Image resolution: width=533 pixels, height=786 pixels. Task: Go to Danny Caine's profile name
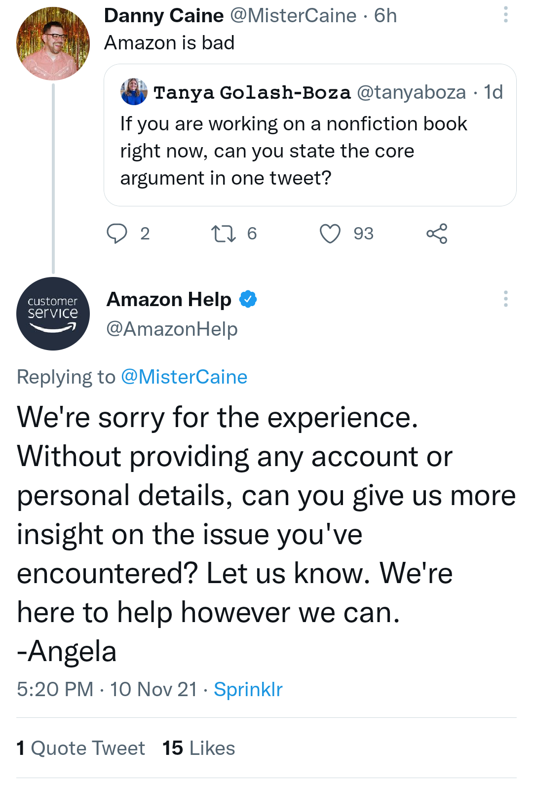[164, 16]
